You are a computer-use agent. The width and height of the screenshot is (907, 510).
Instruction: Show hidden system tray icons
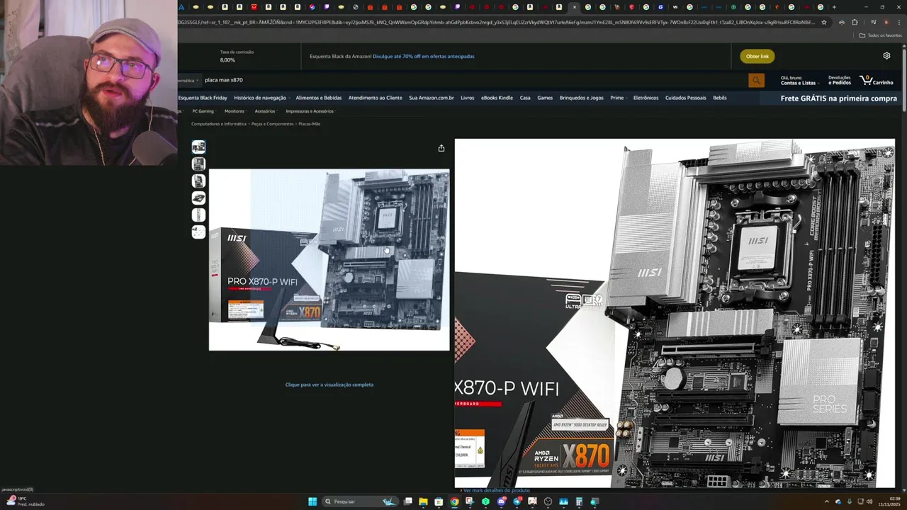click(826, 501)
